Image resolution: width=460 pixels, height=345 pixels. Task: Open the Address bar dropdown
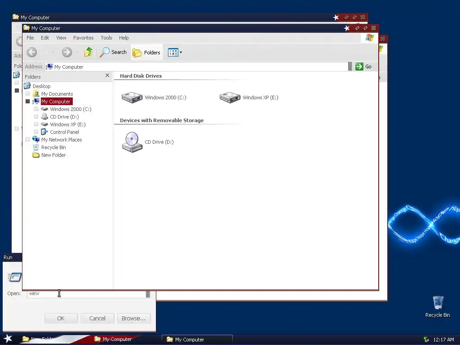tap(349, 66)
